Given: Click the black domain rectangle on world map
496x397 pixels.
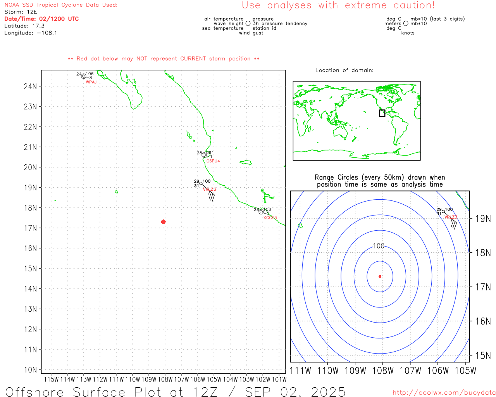Looking at the screenshot, I should [x=382, y=113].
